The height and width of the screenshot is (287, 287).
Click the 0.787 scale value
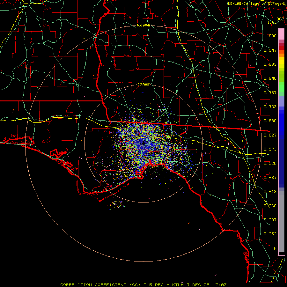point(270,92)
